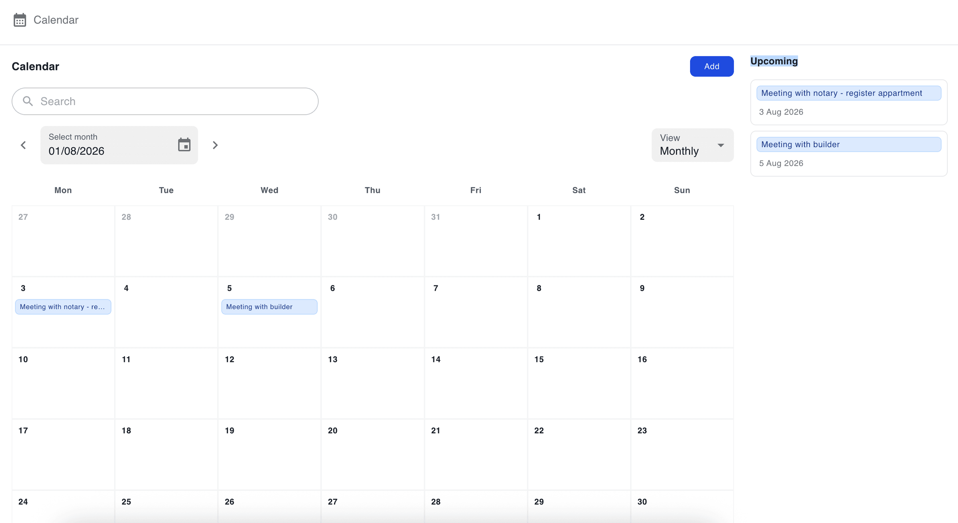Select day 10 in calendar grid
This screenshot has width=958, height=523.
pos(63,384)
